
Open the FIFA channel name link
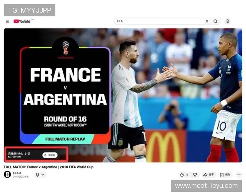coord(16,173)
